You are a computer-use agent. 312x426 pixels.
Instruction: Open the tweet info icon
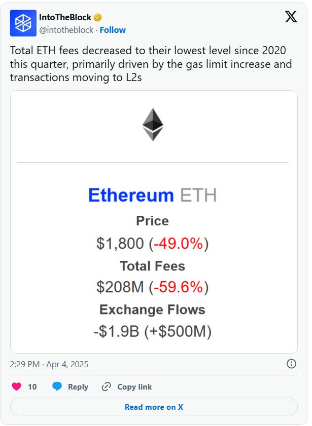coord(291,364)
